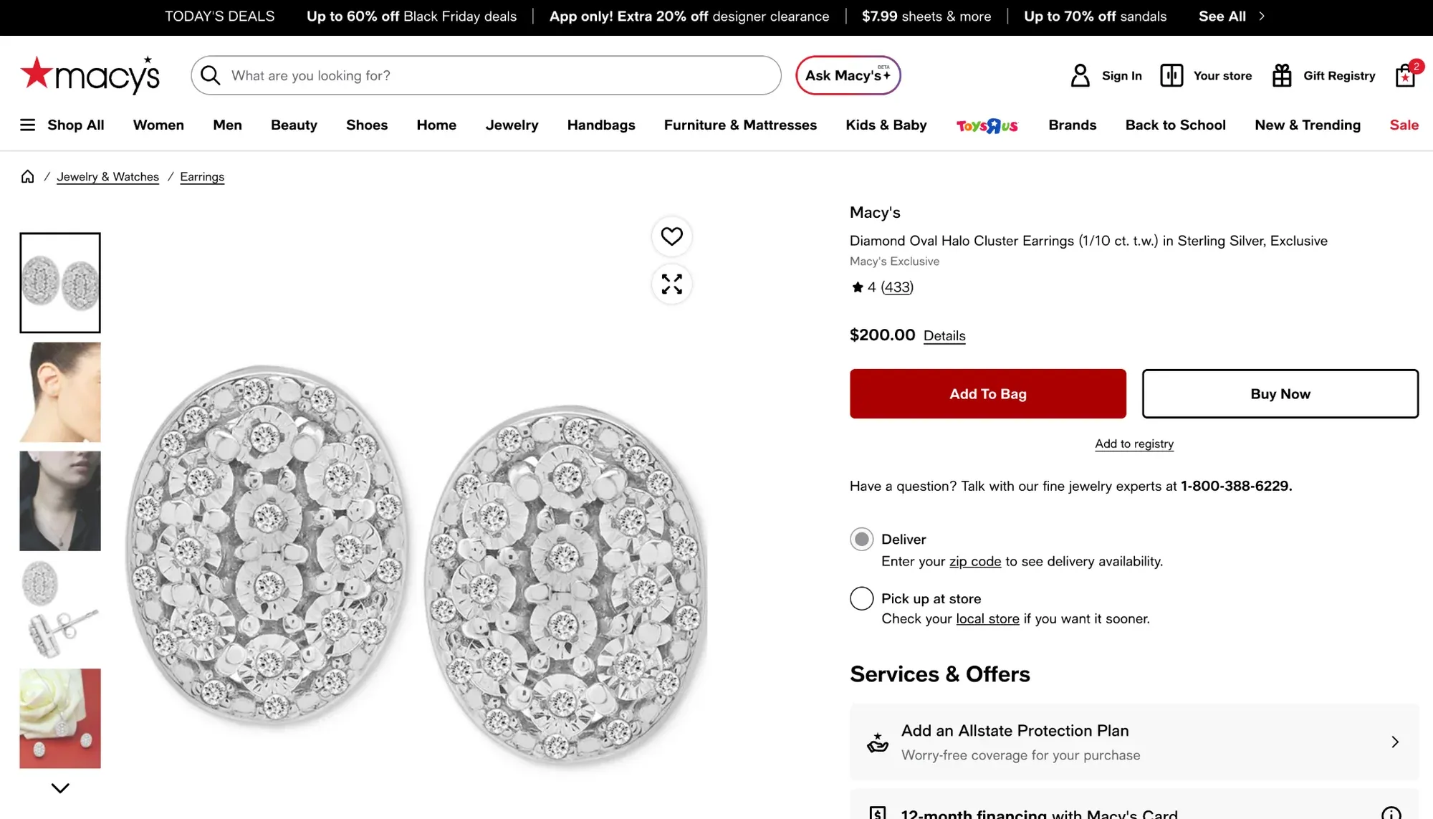Show more thumbnails with down chevron
The width and height of the screenshot is (1433, 819).
click(x=60, y=788)
